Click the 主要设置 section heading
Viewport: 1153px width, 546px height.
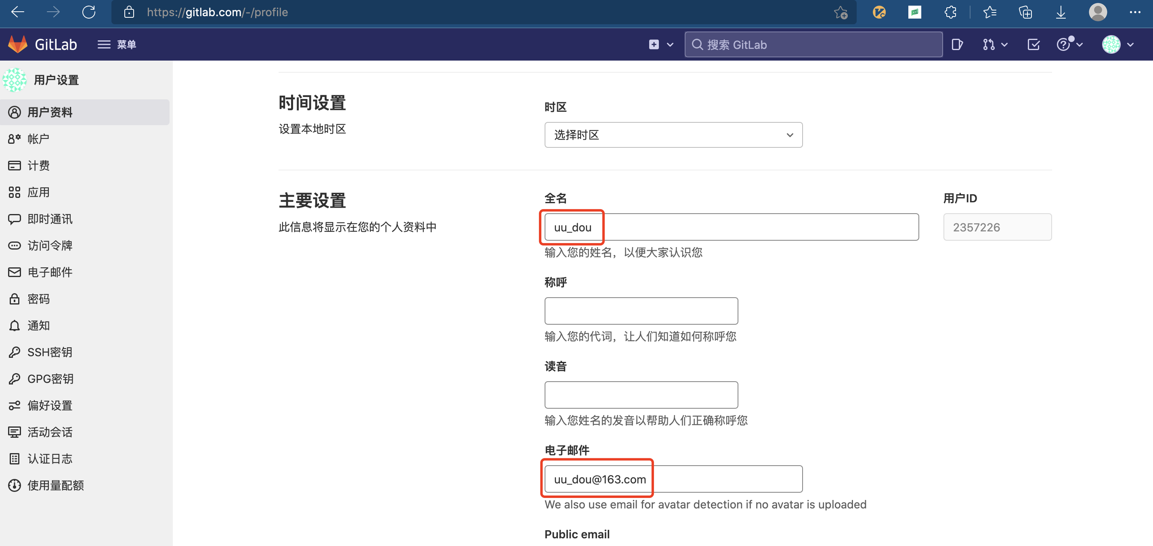coord(312,200)
